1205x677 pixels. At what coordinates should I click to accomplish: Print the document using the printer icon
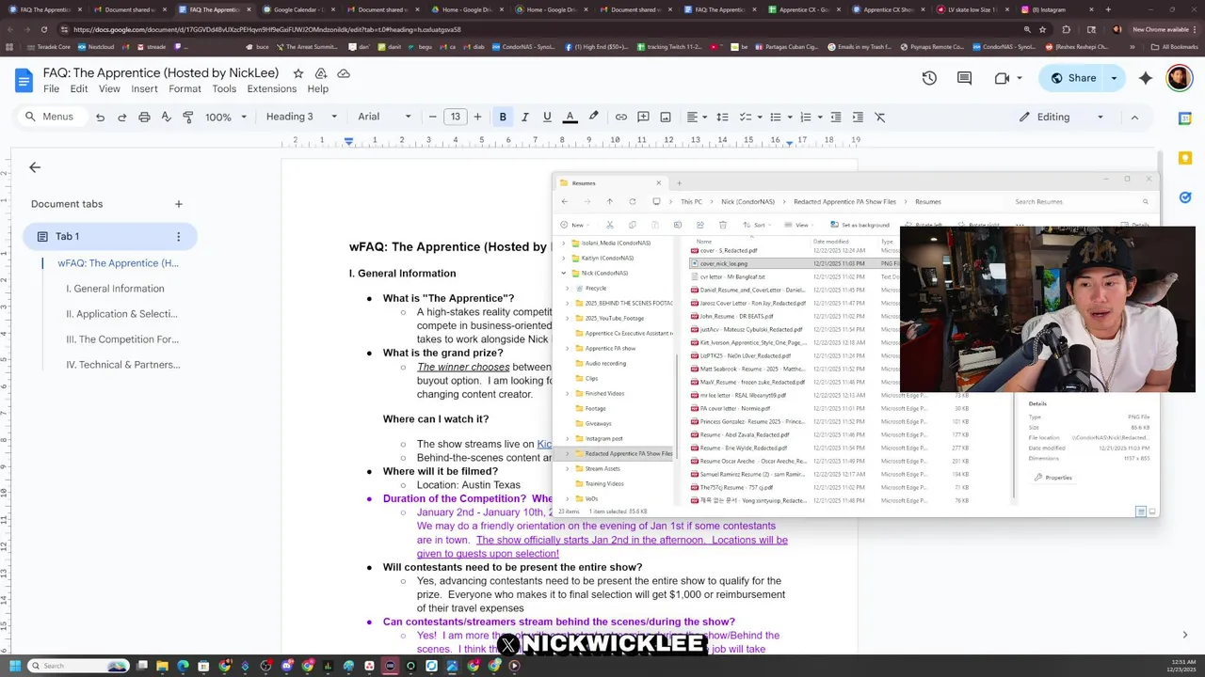point(144,117)
